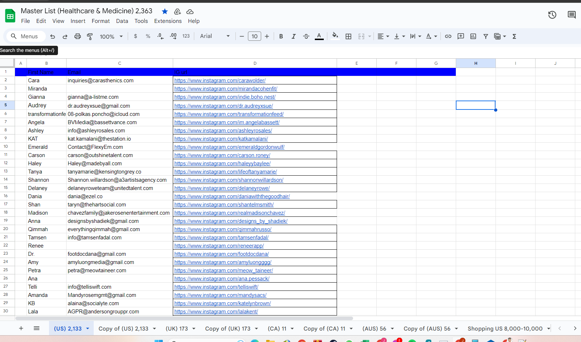
Task: Open the Data menu
Action: 122,21
